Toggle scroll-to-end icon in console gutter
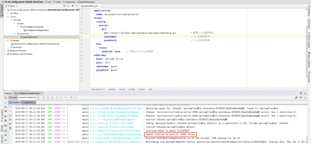Viewport: 311px width, 144px height. click(10, 120)
